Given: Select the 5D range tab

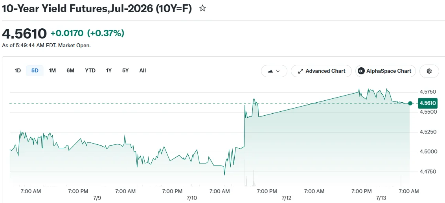Looking at the screenshot, I should click(35, 71).
